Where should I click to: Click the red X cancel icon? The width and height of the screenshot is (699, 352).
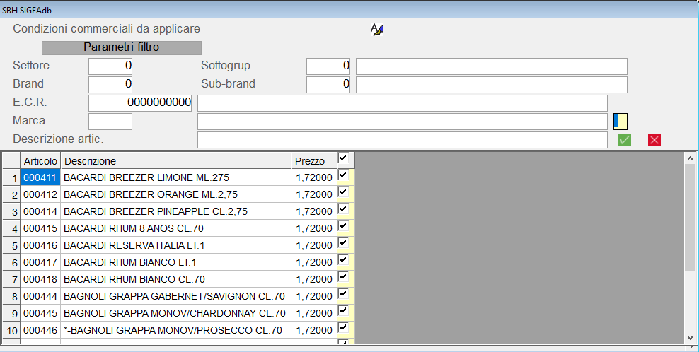coord(654,140)
